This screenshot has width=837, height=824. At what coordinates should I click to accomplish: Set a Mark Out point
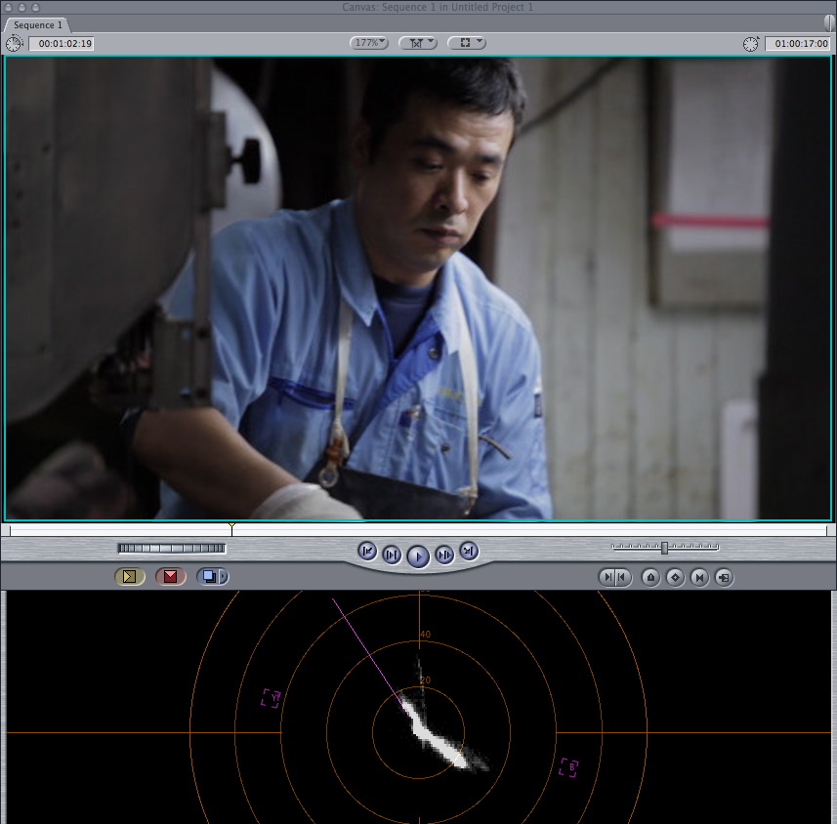[623, 577]
